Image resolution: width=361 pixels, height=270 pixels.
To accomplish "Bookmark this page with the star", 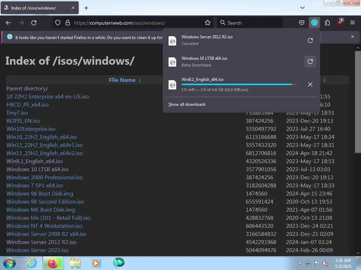I will click(207, 23).
